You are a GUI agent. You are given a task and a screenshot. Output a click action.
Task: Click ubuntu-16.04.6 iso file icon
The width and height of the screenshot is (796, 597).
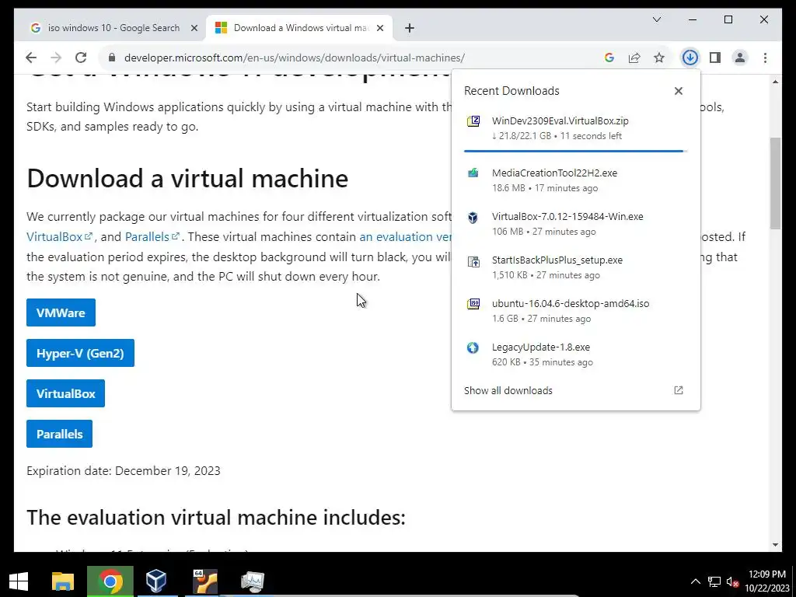473,304
